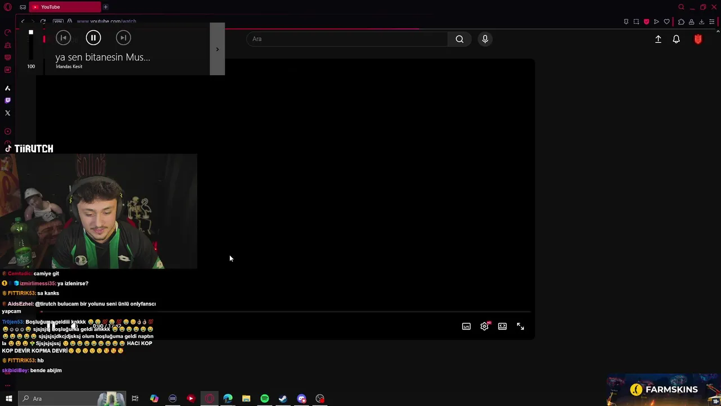Open Opera easy setup menu
This screenshot has height=406, width=721.
[712, 21]
